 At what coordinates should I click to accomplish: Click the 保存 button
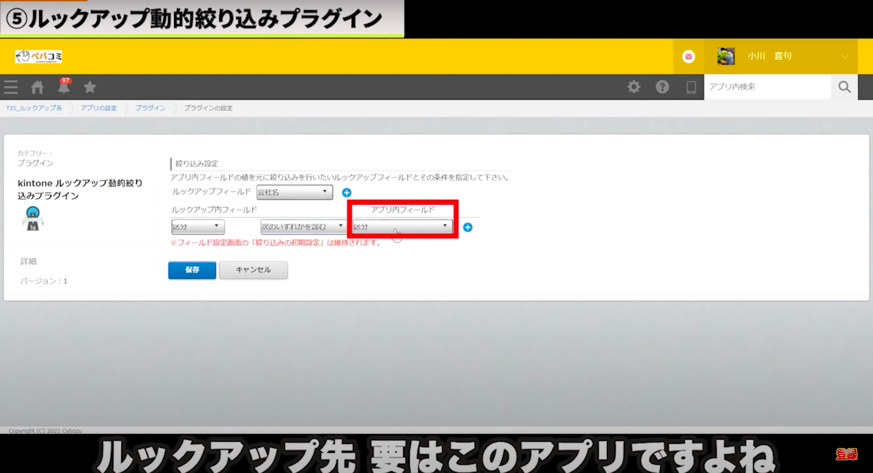192,270
